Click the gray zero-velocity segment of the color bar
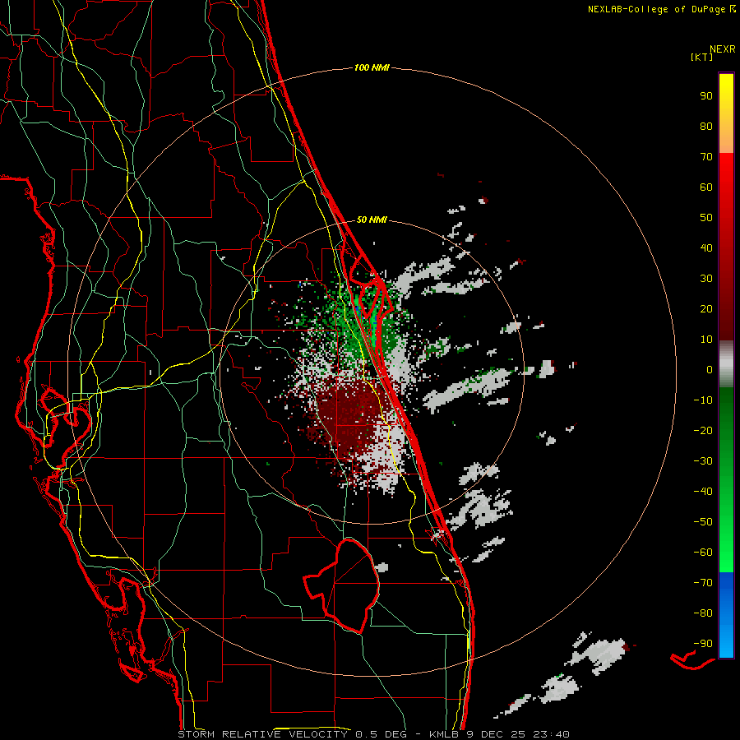This screenshot has width=740, height=740. [726, 363]
